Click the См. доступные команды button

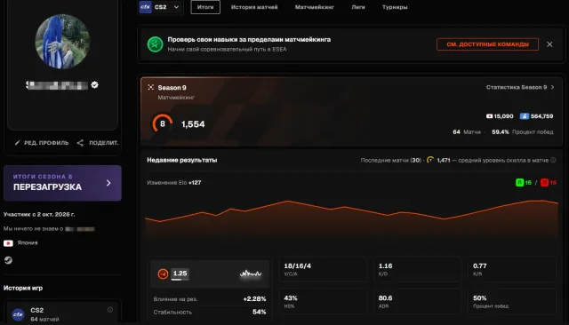(487, 44)
